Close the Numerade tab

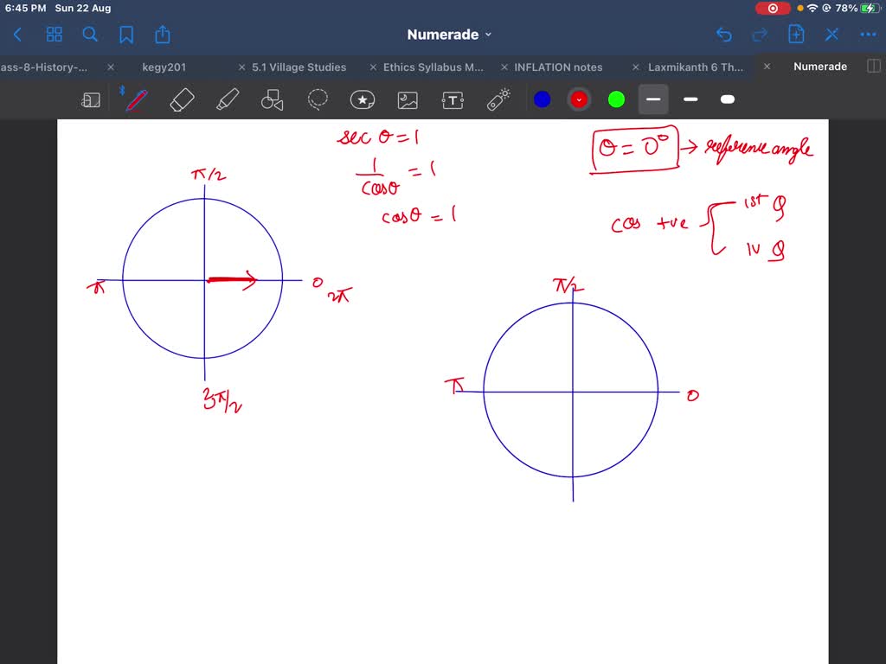click(767, 67)
